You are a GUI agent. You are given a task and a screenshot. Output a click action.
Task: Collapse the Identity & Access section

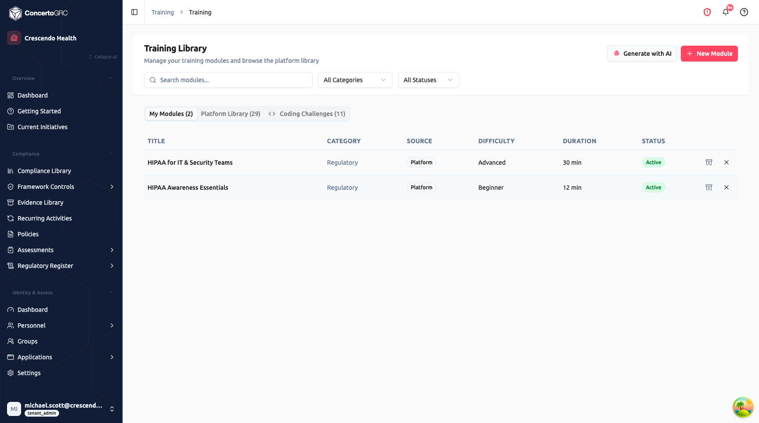point(111,293)
